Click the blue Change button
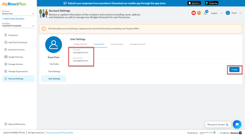 [x=234, y=70]
